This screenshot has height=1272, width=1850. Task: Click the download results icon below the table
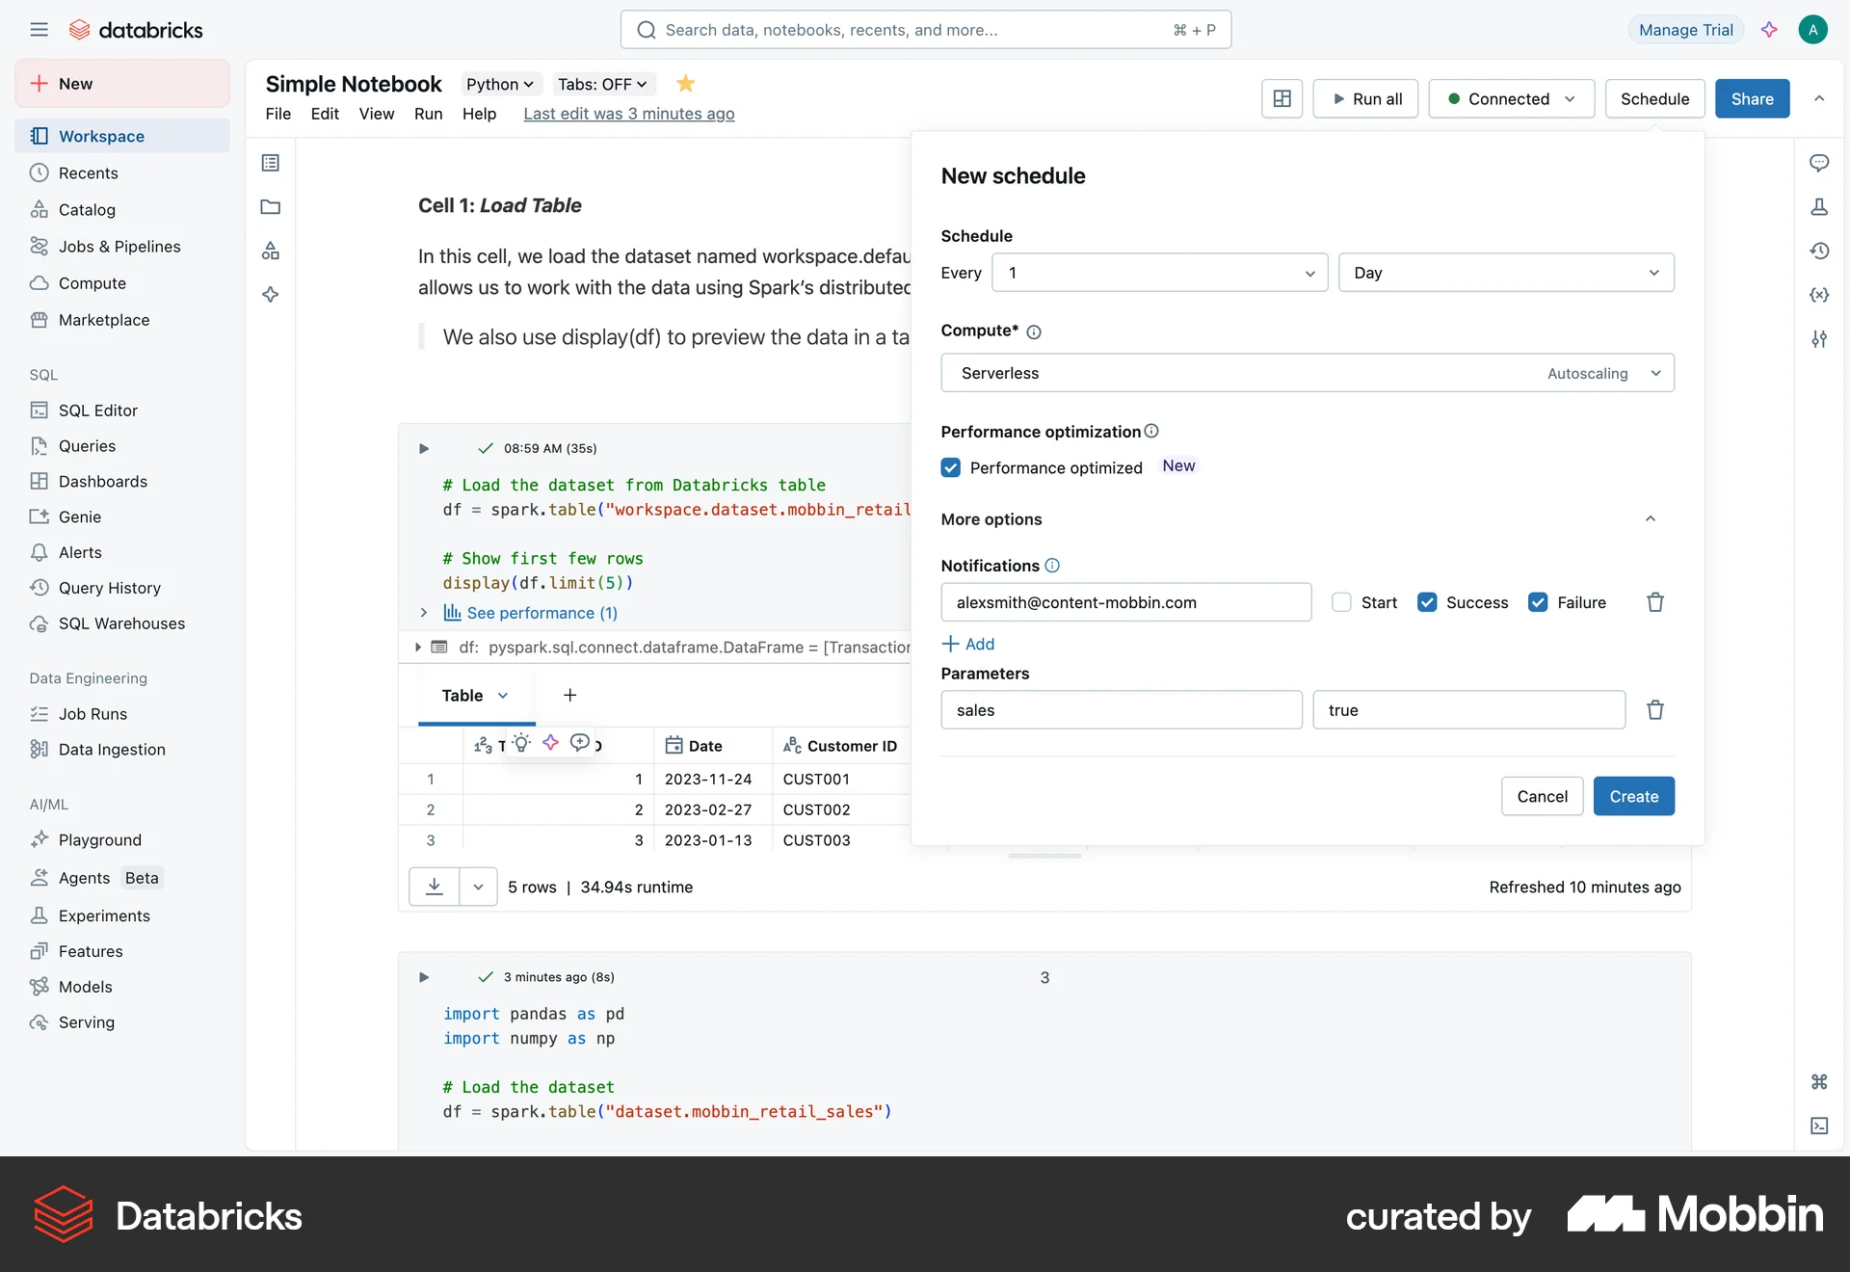(436, 887)
